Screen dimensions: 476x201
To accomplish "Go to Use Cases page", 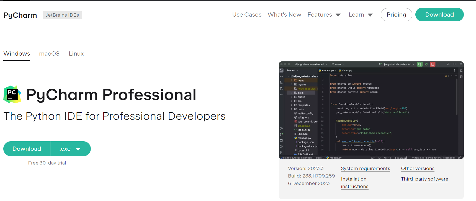I will (247, 15).
